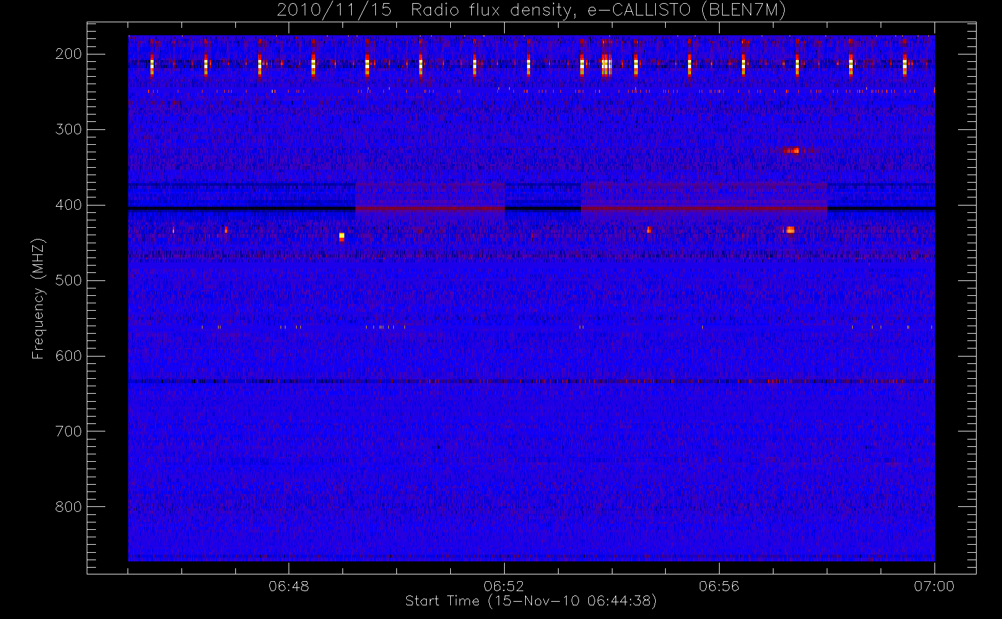Click the 400 frequency tick label
Screen dimensions: 1002x619
point(69,205)
